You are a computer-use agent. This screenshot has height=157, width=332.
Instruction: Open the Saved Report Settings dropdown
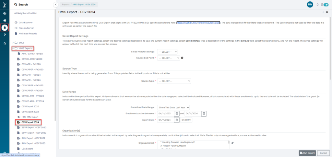[167, 52]
